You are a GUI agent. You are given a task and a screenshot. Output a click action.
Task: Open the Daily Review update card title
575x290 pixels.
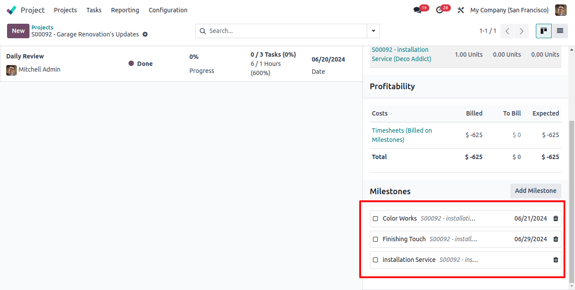click(25, 56)
